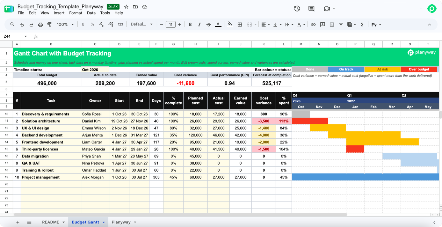This screenshot has height=227, width=442.
Task: Open the Edit menu
Action: tap(32, 13)
